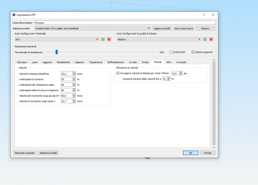The height and width of the screenshot is (185, 258).
Task: Click the Nome del processo text field
Action: pyautogui.click(x=125, y=23)
